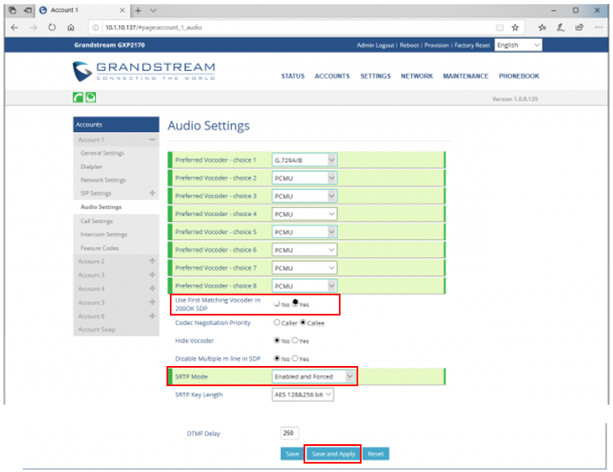This screenshot has height=472, width=613.
Task: Click the browser address bar URL
Action: (154, 28)
